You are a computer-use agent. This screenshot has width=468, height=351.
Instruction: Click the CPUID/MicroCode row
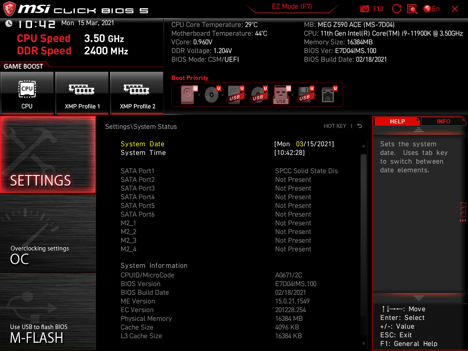click(x=212, y=275)
